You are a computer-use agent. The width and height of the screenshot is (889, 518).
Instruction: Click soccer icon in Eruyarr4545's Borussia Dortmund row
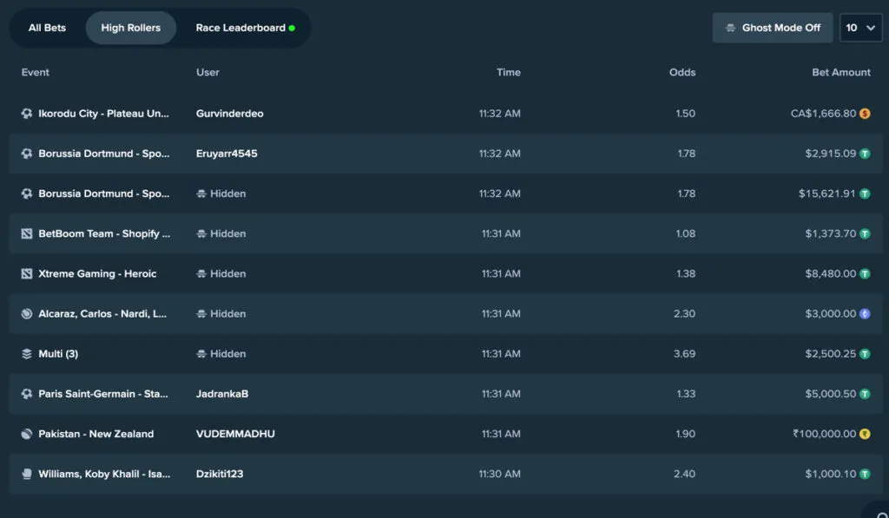(27, 154)
